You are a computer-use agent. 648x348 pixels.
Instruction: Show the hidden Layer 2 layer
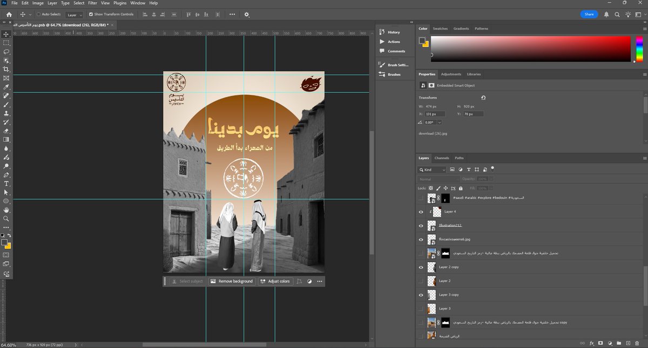coord(421,281)
